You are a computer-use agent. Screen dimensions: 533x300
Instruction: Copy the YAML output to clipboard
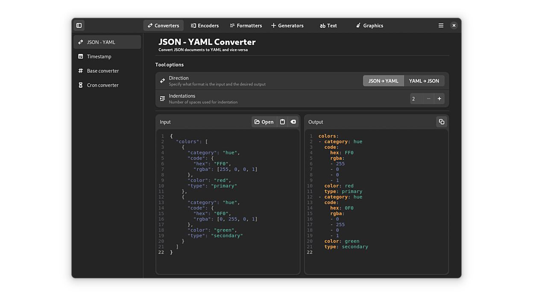tap(442, 121)
